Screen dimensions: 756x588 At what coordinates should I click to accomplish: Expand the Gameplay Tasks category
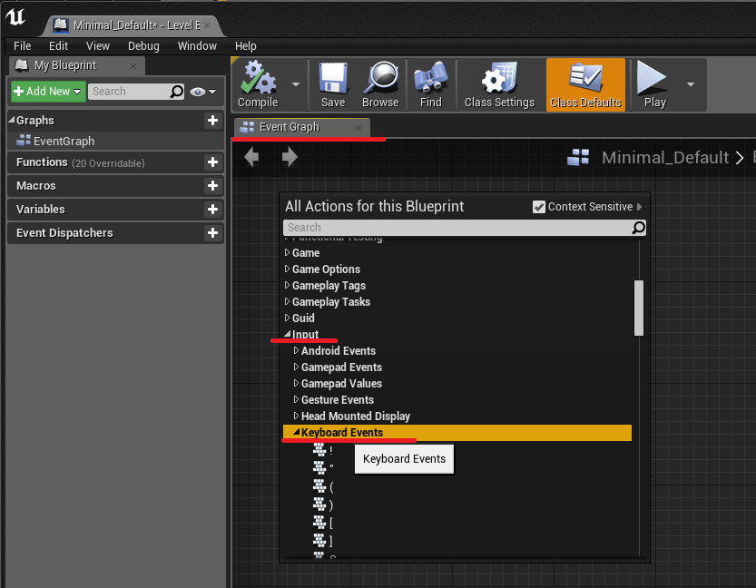pyautogui.click(x=287, y=301)
